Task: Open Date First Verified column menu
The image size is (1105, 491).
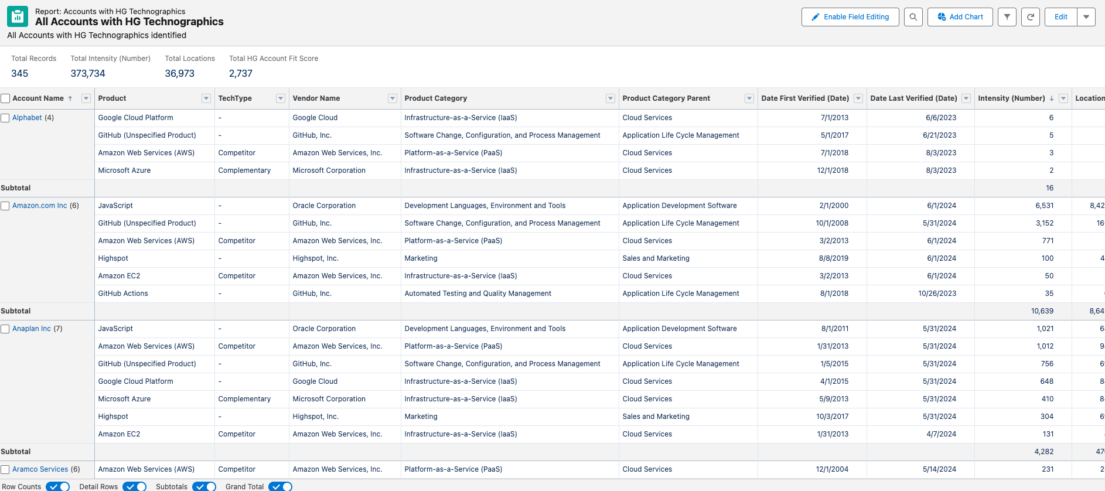Action: tap(858, 98)
